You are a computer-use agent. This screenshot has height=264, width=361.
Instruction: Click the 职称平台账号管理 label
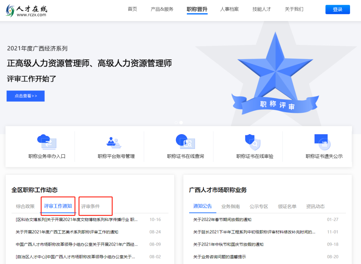tap(116, 157)
